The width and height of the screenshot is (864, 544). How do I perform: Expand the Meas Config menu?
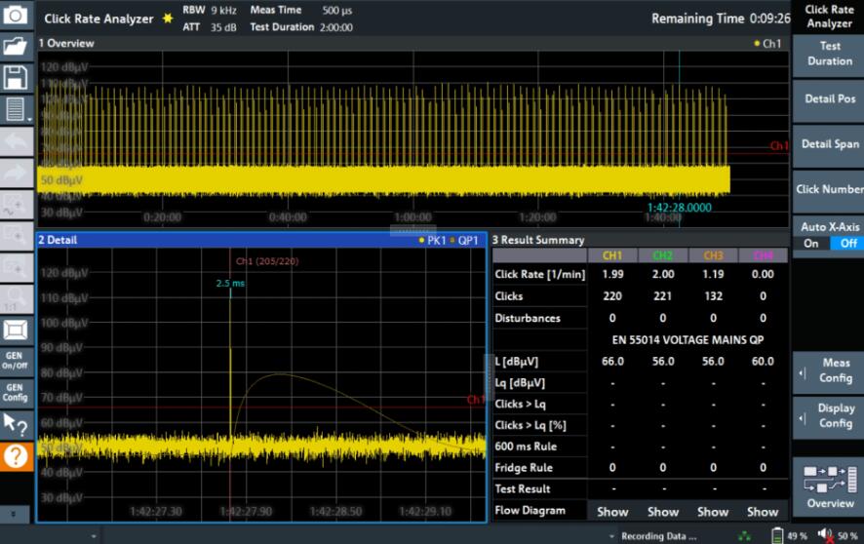829,370
